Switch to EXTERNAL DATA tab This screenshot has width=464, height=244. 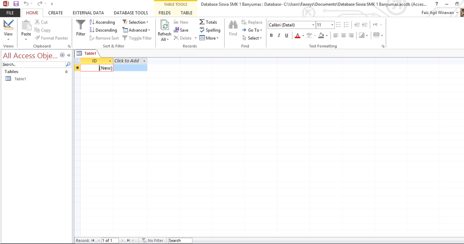pyautogui.click(x=88, y=13)
